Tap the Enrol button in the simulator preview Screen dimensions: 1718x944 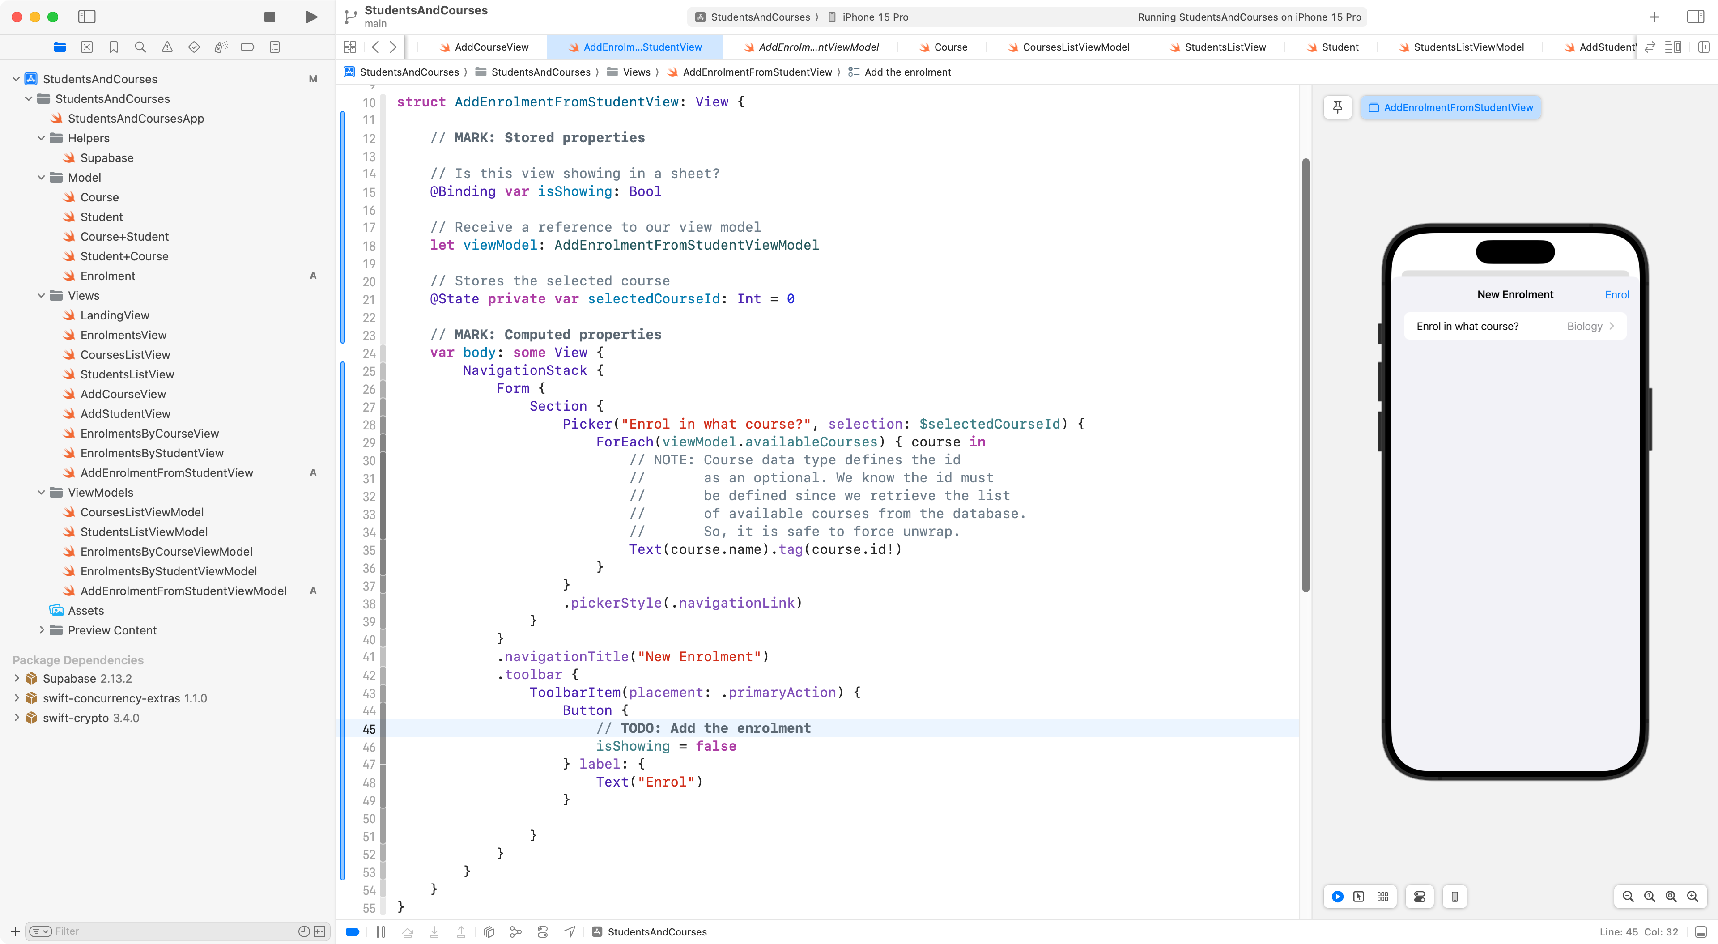tap(1616, 294)
